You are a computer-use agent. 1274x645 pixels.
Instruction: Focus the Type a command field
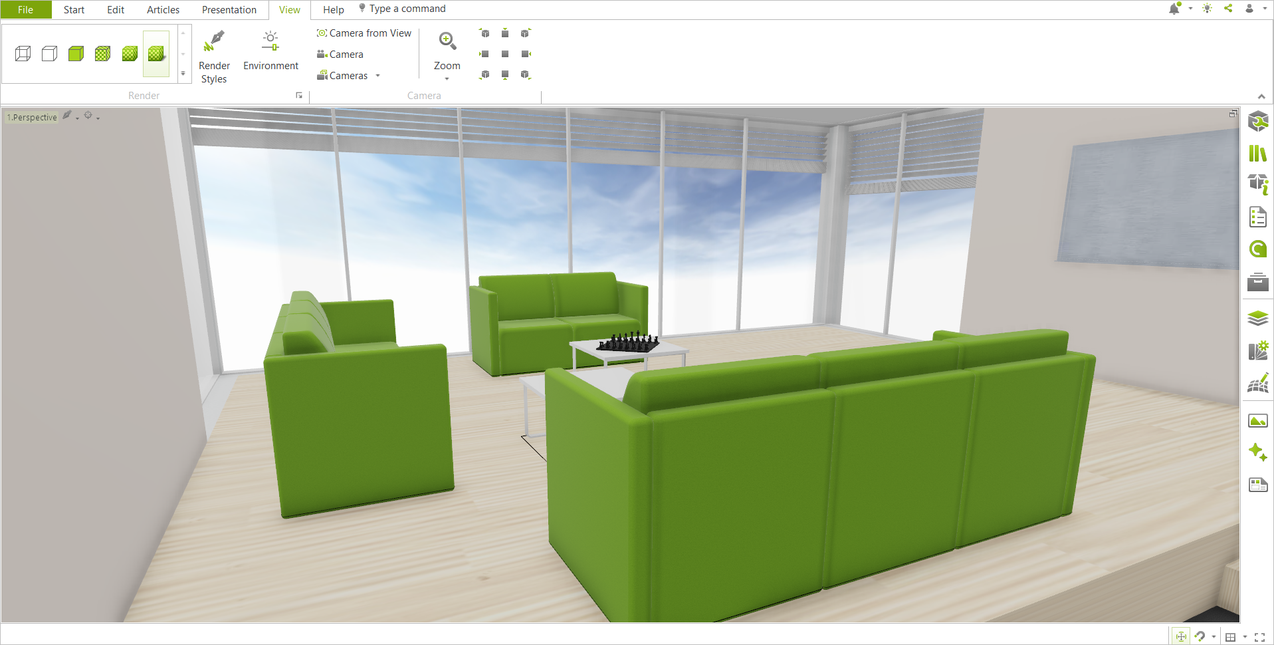pos(407,9)
